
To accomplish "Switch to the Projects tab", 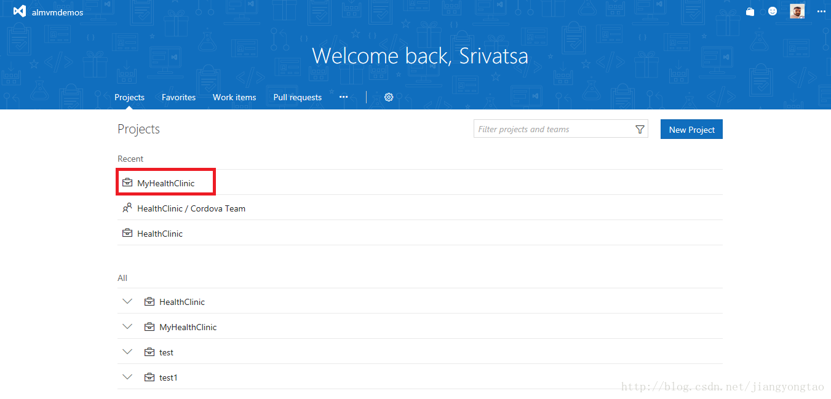I will point(129,97).
